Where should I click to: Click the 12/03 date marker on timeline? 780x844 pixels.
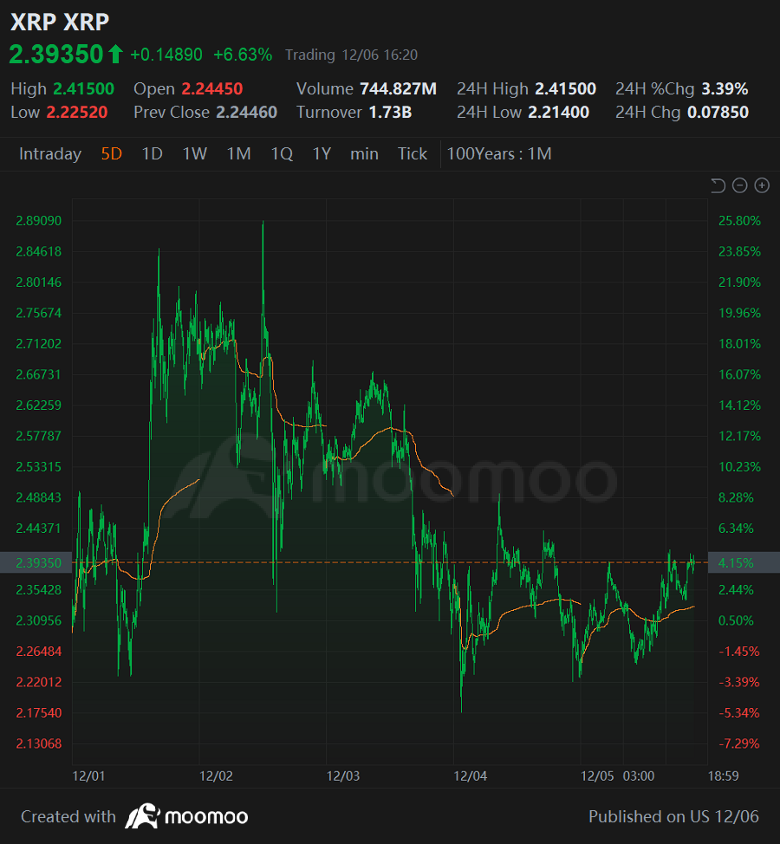[343, 776]
